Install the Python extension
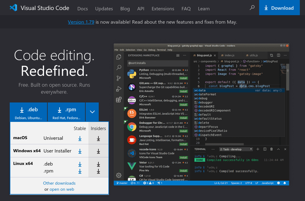305x201 pixels. coord(183,78)
